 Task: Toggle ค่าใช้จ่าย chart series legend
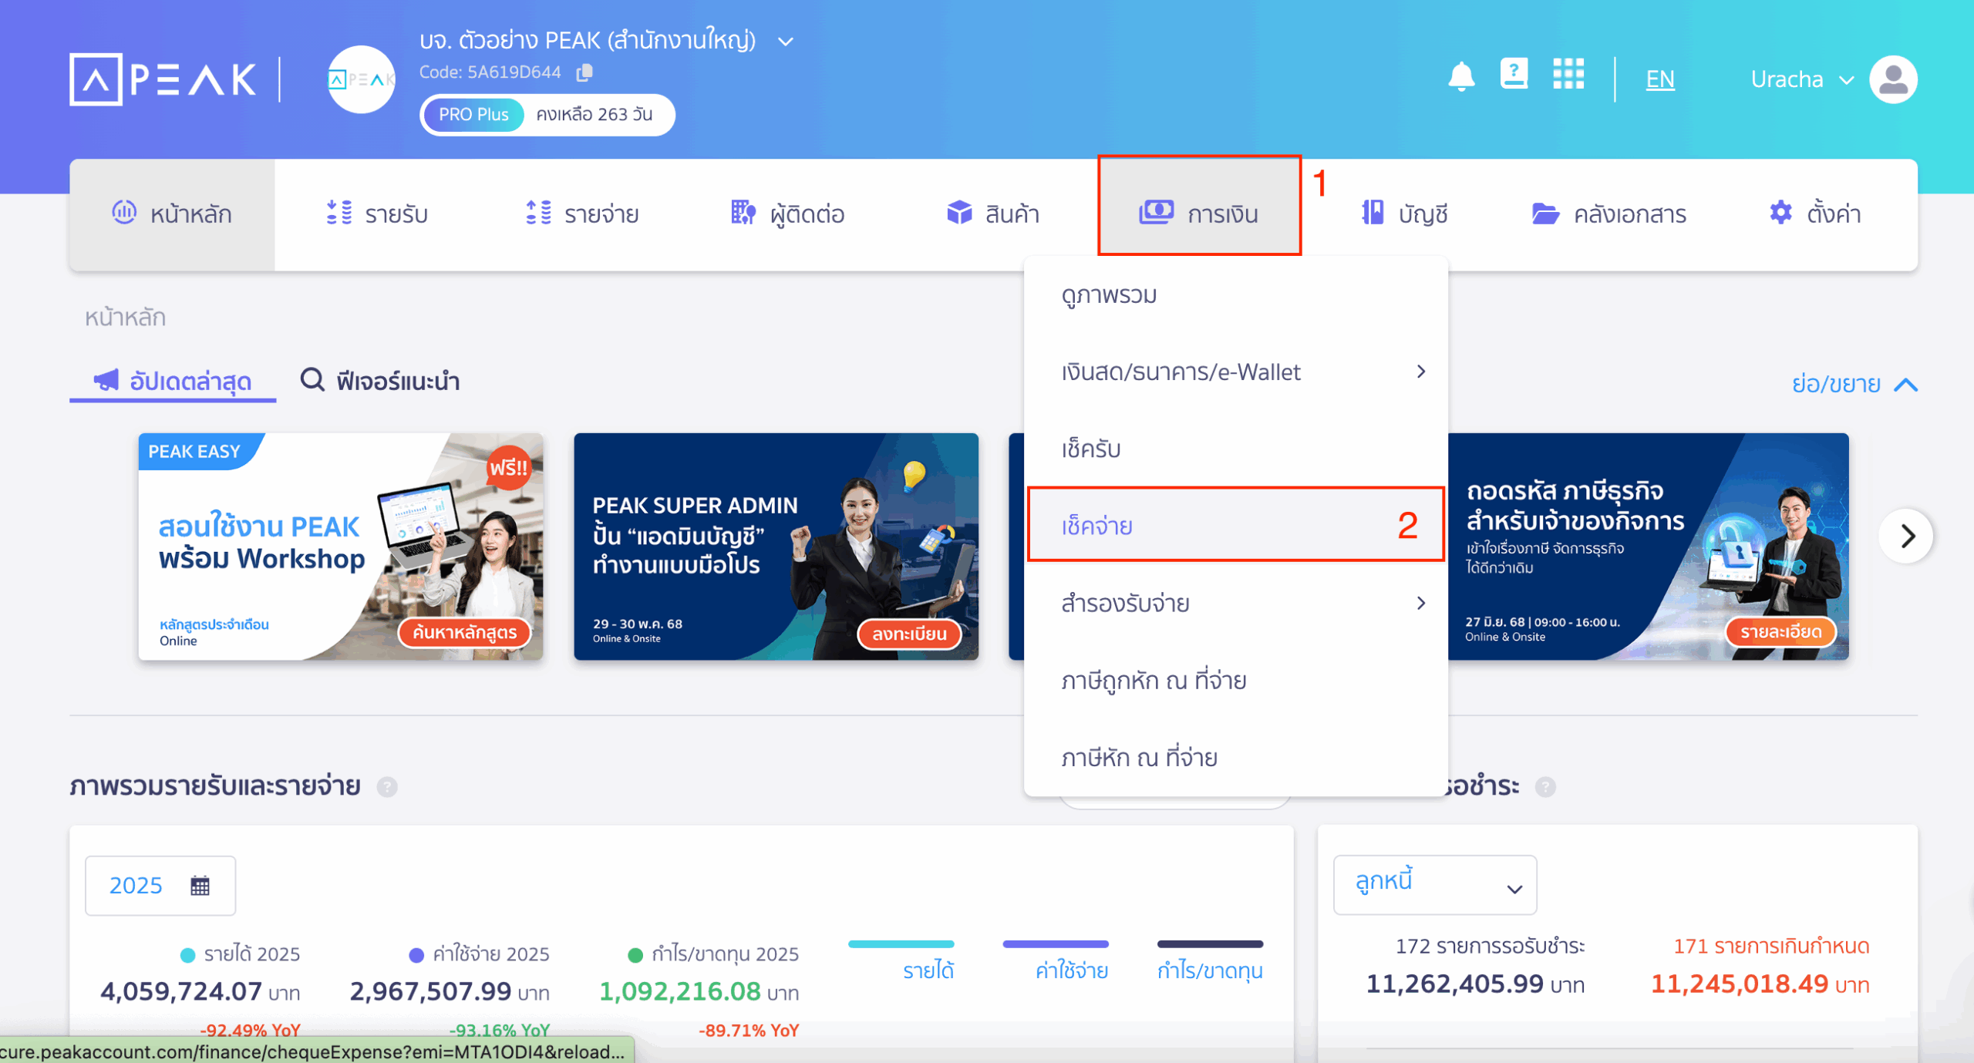click(x=1056, y=960)
